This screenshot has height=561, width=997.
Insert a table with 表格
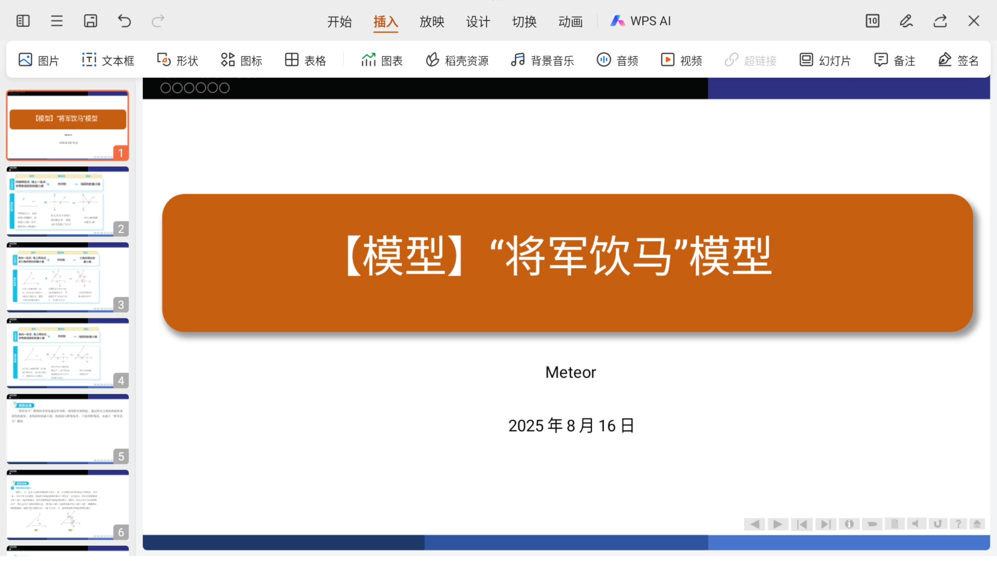click(305, 60)
